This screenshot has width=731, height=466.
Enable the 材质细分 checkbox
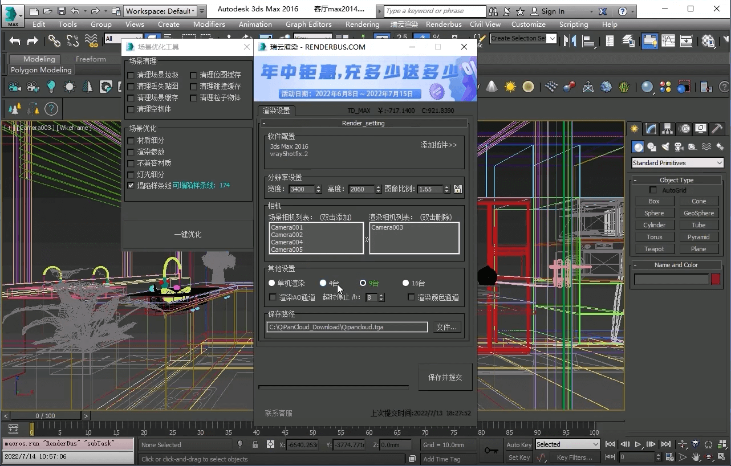[131, 140]
